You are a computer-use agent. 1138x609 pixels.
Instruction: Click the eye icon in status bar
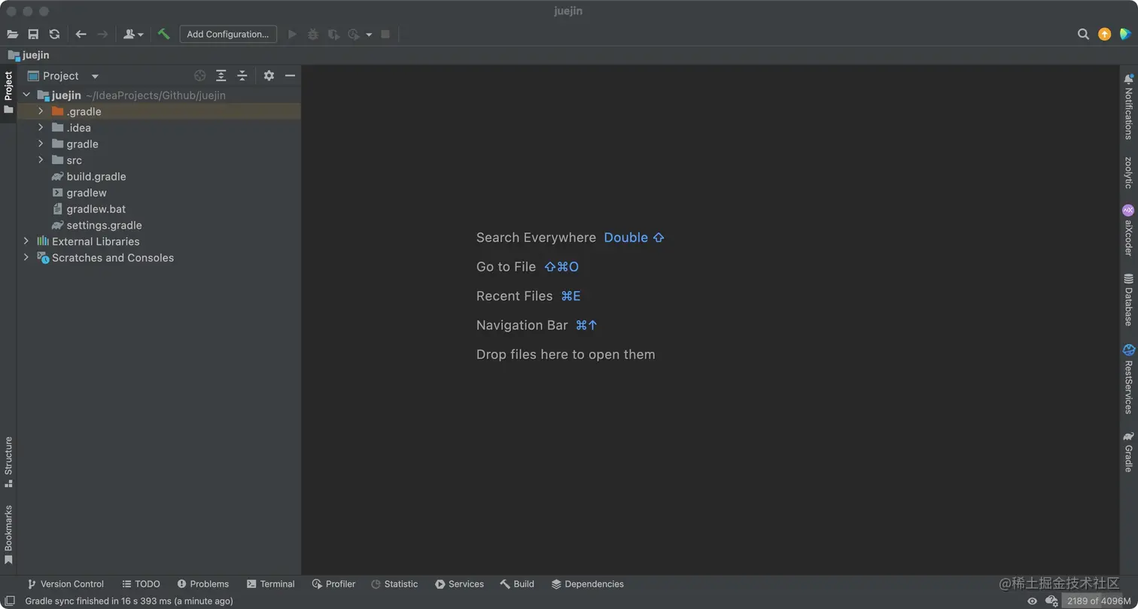click(x=1032, y=601)
